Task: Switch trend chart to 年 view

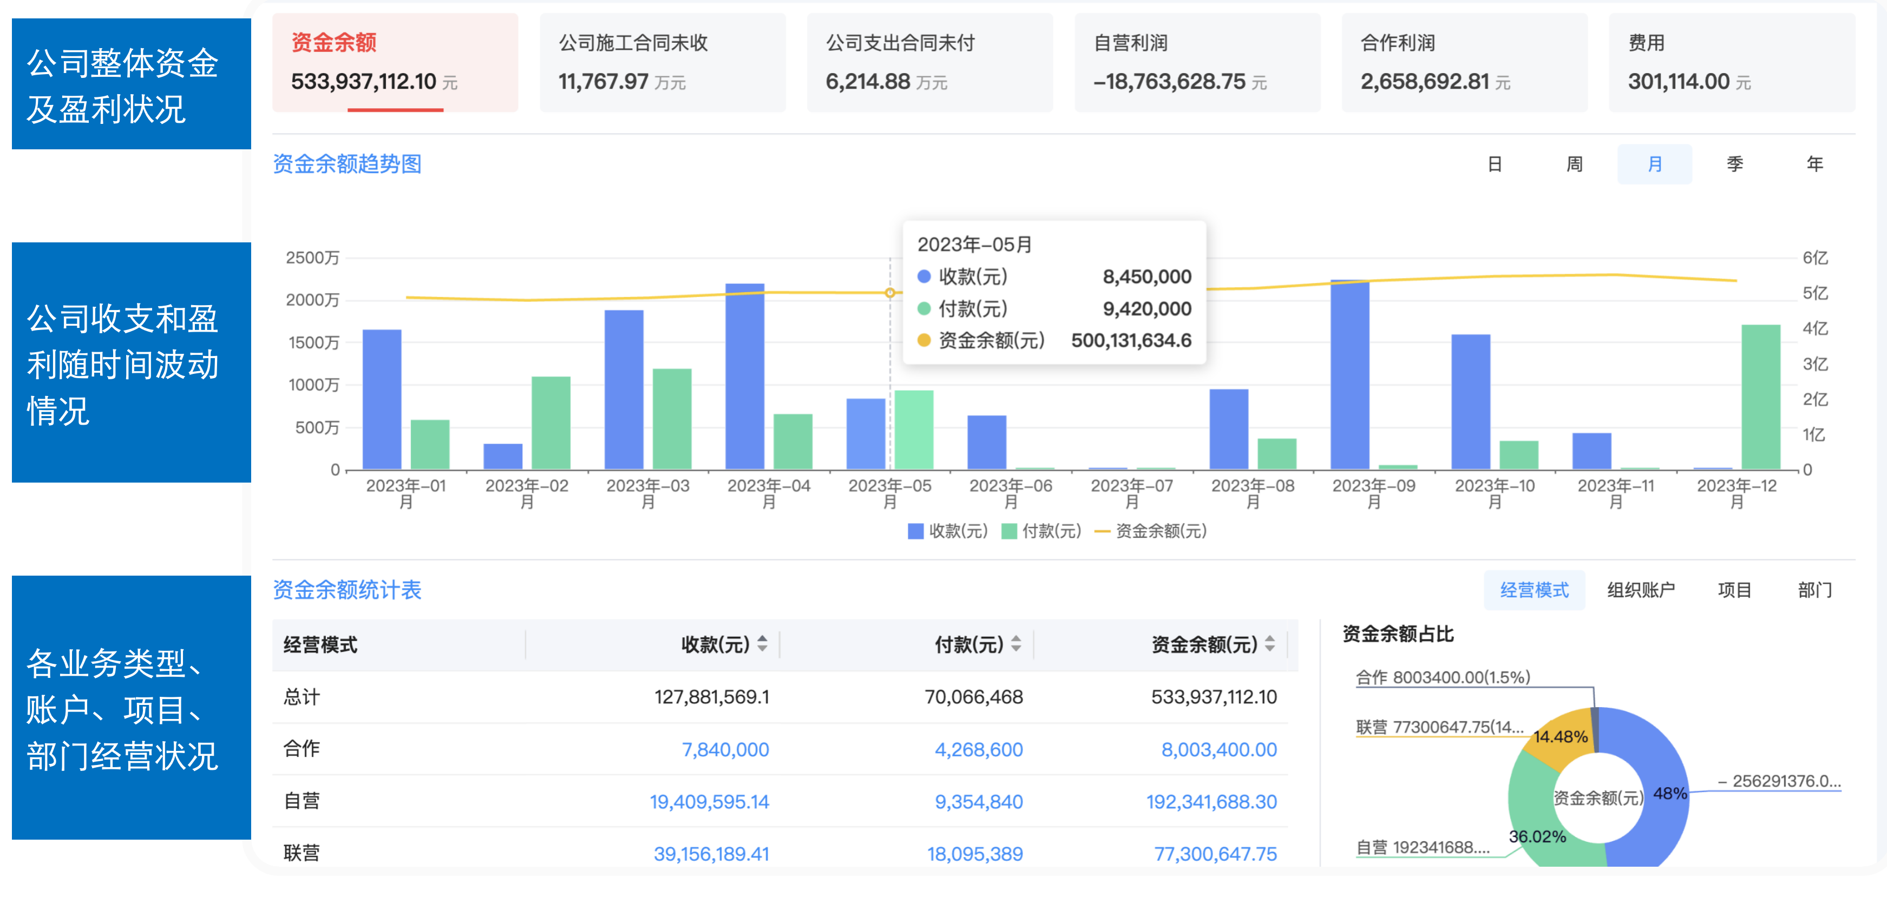Action: click(1814, 164)
